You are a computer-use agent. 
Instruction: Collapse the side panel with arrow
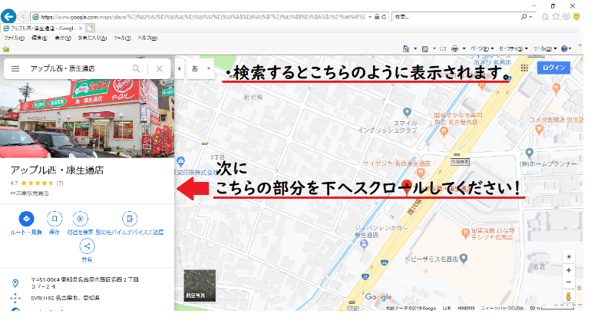(179, 68)
